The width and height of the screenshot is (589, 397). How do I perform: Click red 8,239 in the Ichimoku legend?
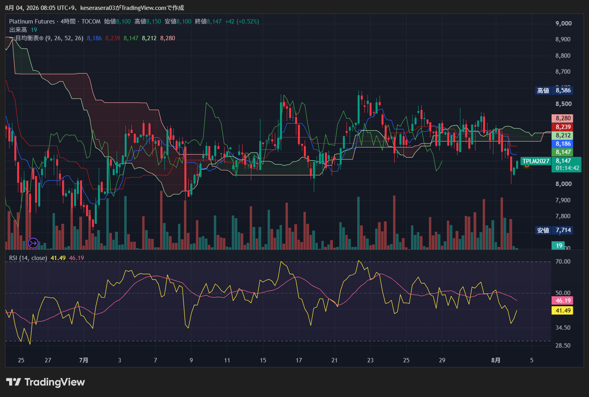[113, 38]
